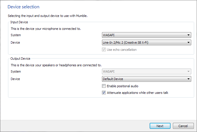197x132 pixels.
Task: Click the Enable positional audio label text
Action: 123,86
